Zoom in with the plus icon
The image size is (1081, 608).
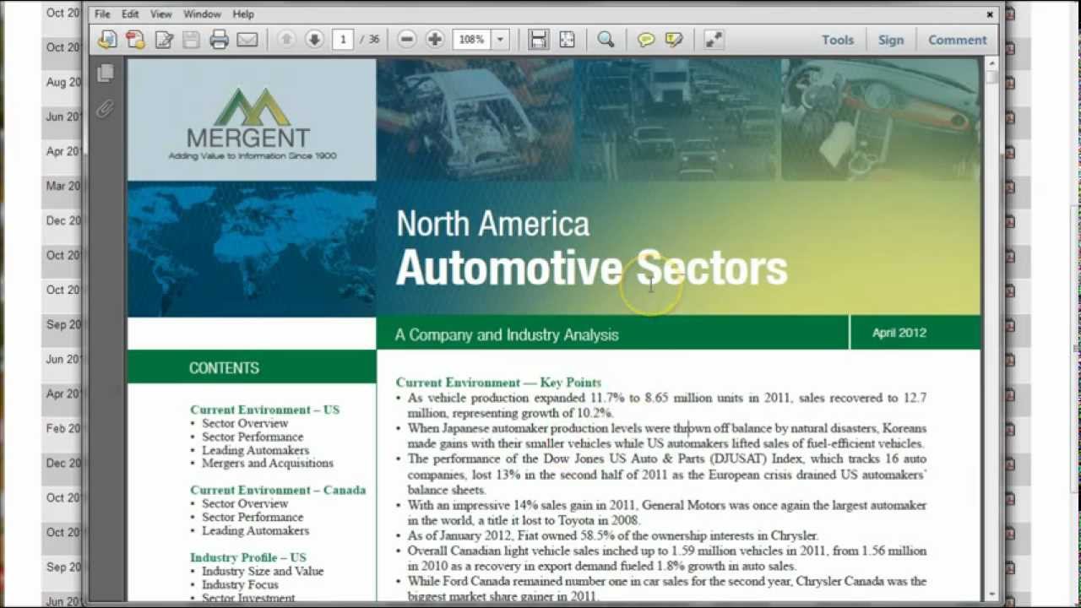435,40
